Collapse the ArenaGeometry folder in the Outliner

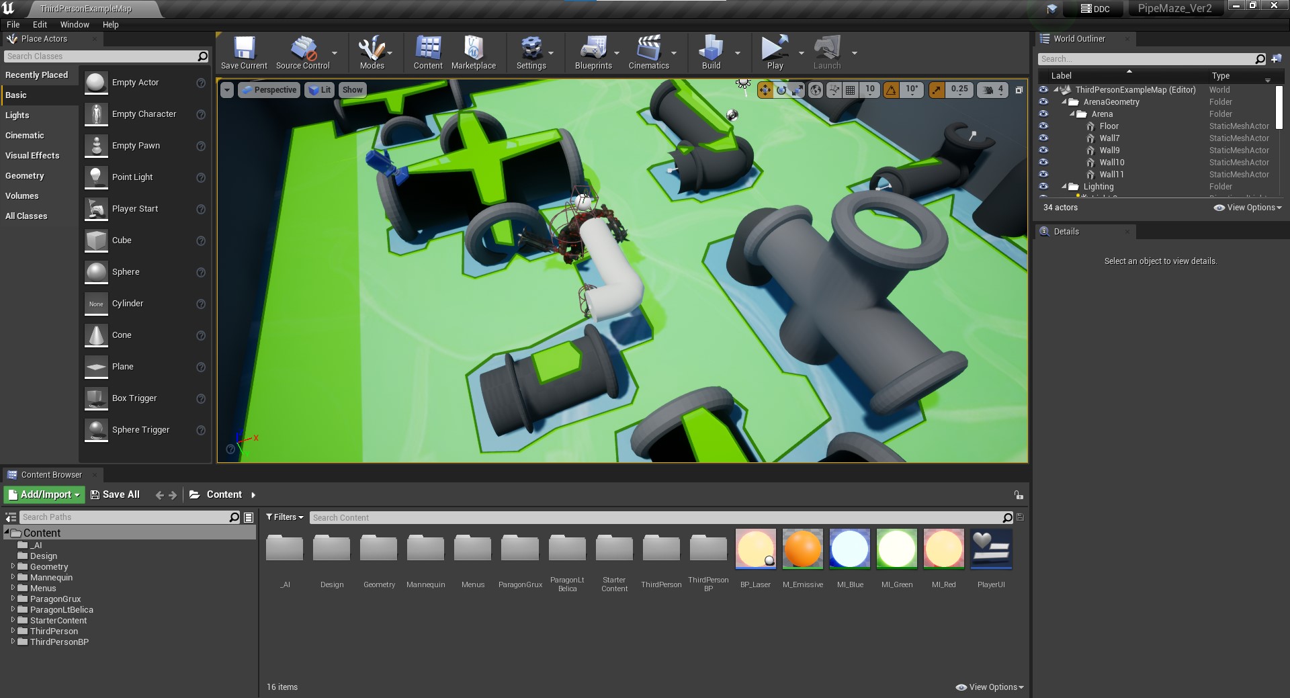pos(1064,102)
